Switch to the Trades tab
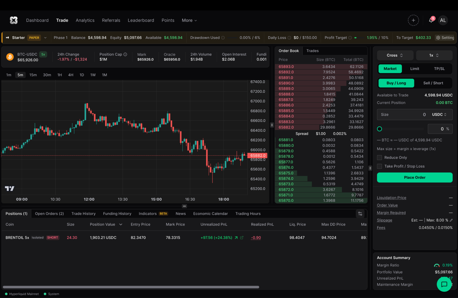The image size is (458, 298). click(312, 51)
